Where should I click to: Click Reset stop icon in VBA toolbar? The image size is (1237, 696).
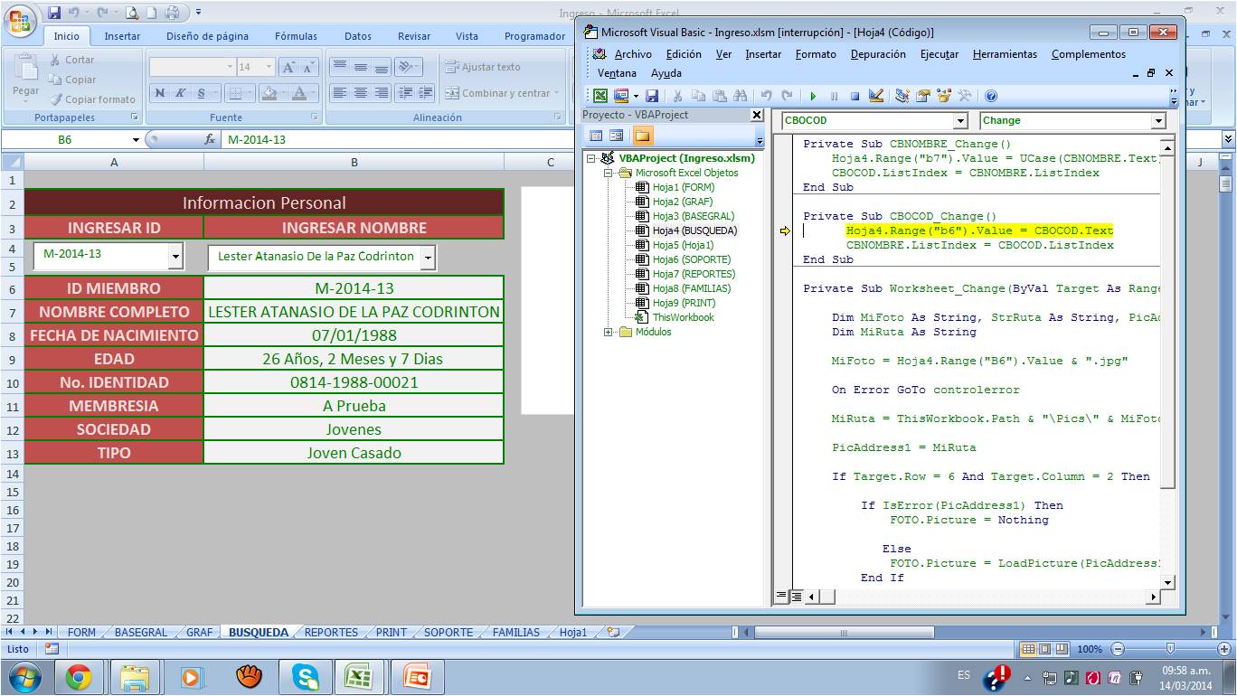pyautogui.click(x=855, y=96)
